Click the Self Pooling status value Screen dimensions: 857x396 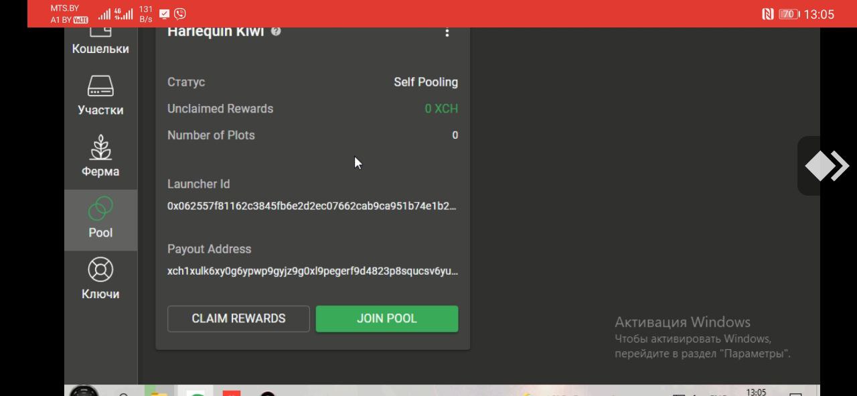click(426, 82)
